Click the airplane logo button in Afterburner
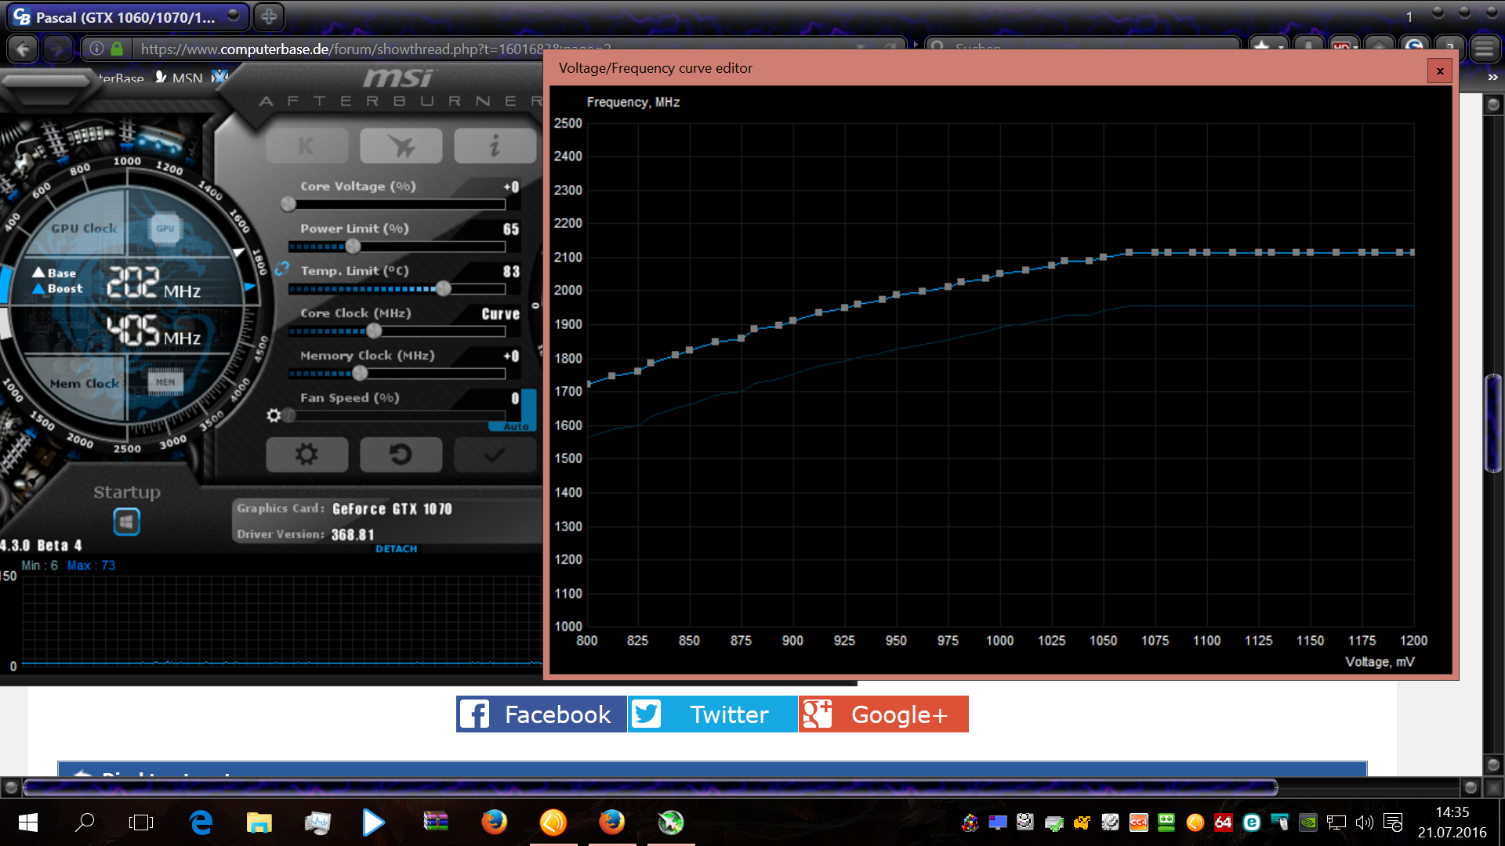Viewport: 1505px width, 846px height. point(401,146)
